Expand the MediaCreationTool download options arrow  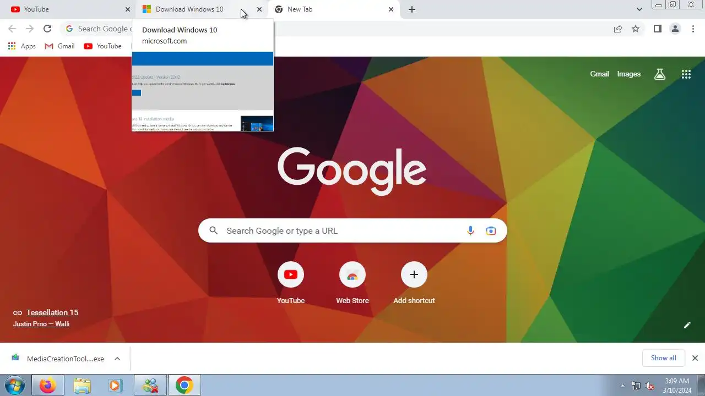click(117, 359)
